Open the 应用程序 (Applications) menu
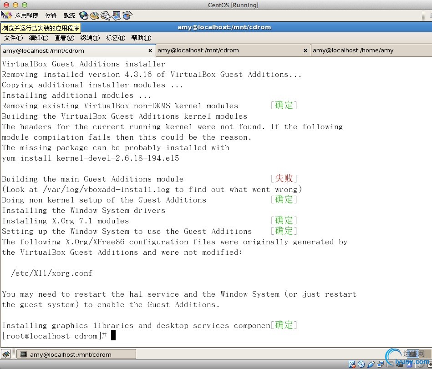The height and width of the screenshot is (369, 432). tap(26, 15)
